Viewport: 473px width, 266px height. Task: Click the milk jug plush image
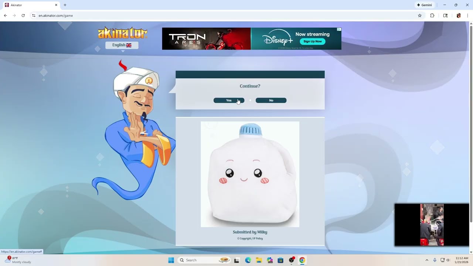250,174
